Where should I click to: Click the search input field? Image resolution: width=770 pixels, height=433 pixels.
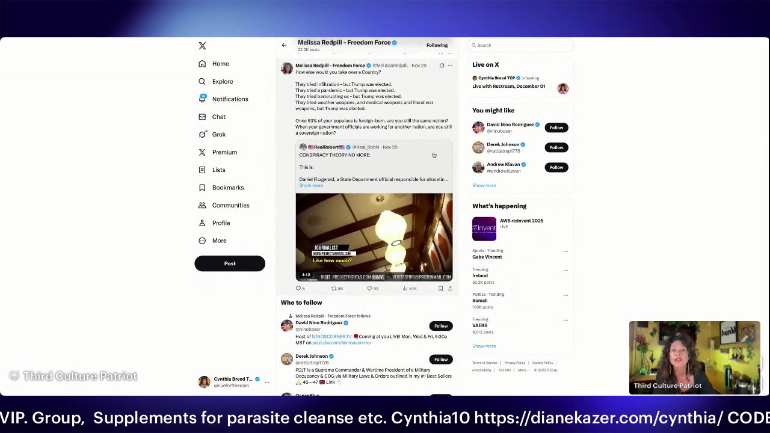point(520,45)
